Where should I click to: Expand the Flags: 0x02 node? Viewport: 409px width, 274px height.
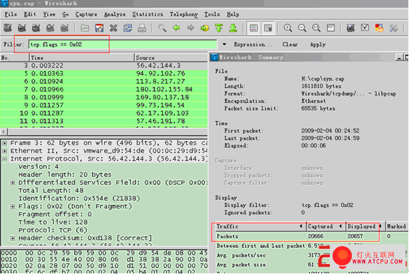coord(13,206)
